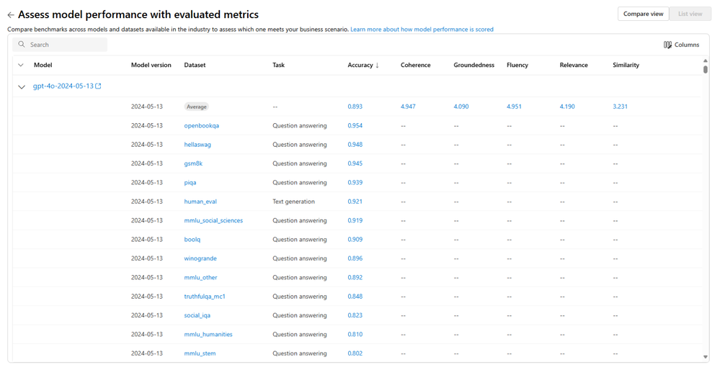Click average fluency value 4.951
The height and width of the screenshot is (375, 720).
tap(514, 107)
